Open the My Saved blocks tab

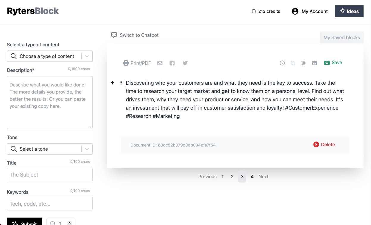click(x=342, y=37)
